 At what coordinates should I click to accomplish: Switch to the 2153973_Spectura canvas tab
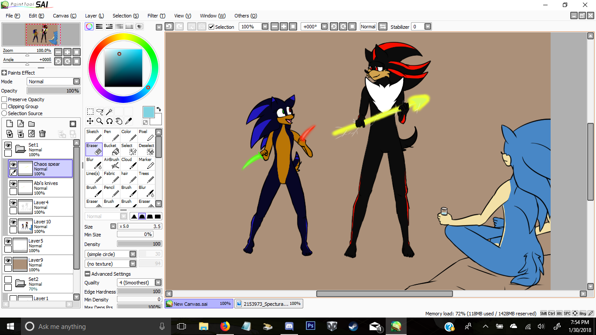(x=268, y=304)
